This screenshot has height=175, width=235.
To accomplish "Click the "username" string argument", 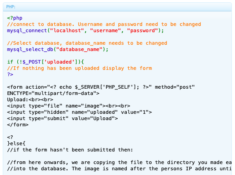I will point(105,31).
